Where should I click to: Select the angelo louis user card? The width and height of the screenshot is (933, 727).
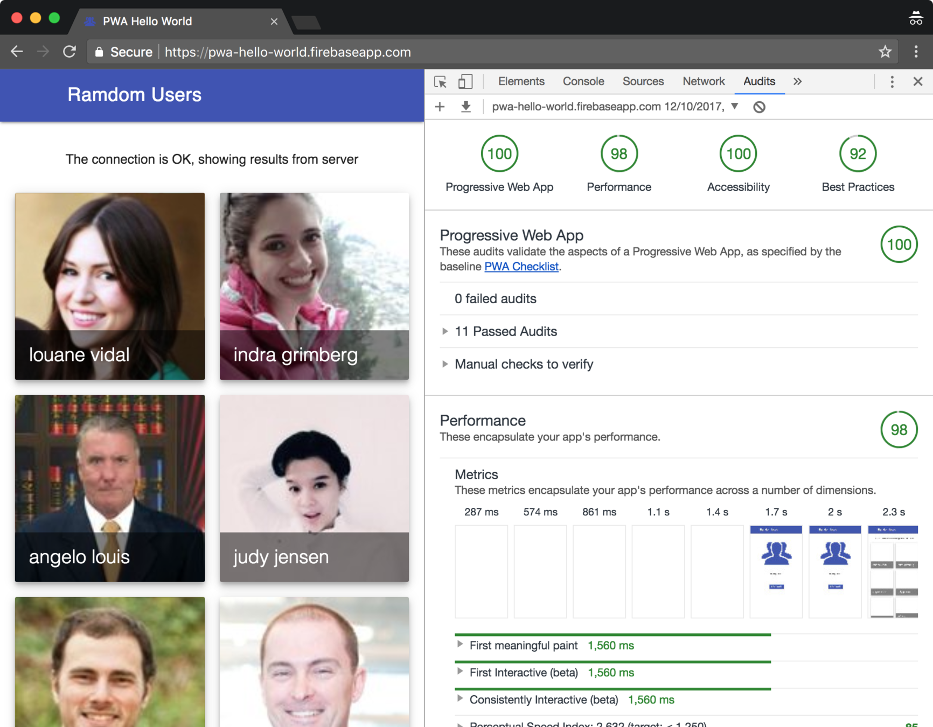pos(110,488)
